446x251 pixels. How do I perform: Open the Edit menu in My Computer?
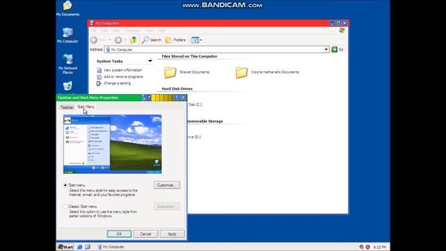(x=105, y=31)
